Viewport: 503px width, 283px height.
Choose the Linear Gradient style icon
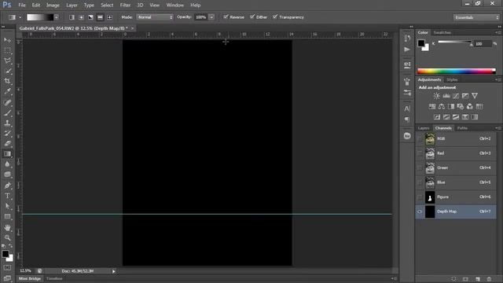72,17
